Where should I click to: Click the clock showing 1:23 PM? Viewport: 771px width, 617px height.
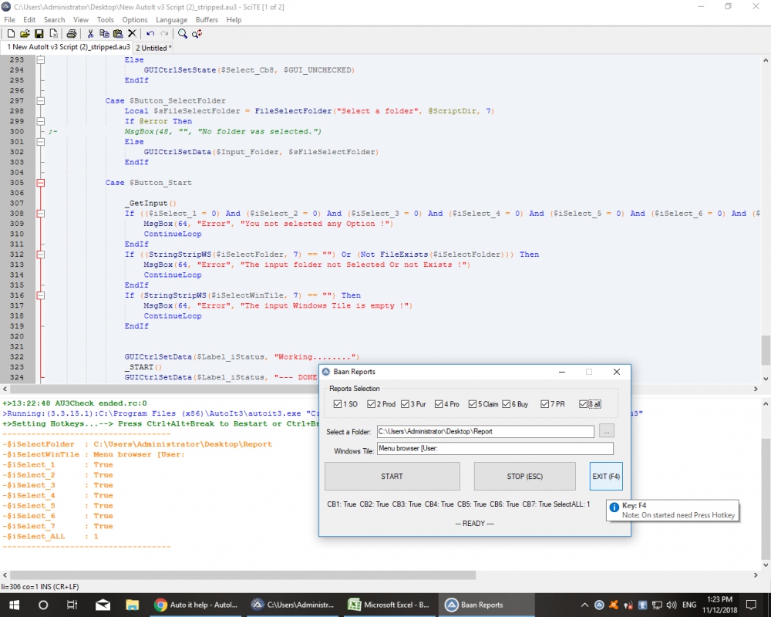pyautogui.click(x=719, y=605)
